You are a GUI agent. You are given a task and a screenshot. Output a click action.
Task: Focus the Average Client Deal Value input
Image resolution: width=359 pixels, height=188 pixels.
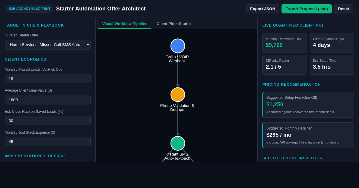click(48, 100)
